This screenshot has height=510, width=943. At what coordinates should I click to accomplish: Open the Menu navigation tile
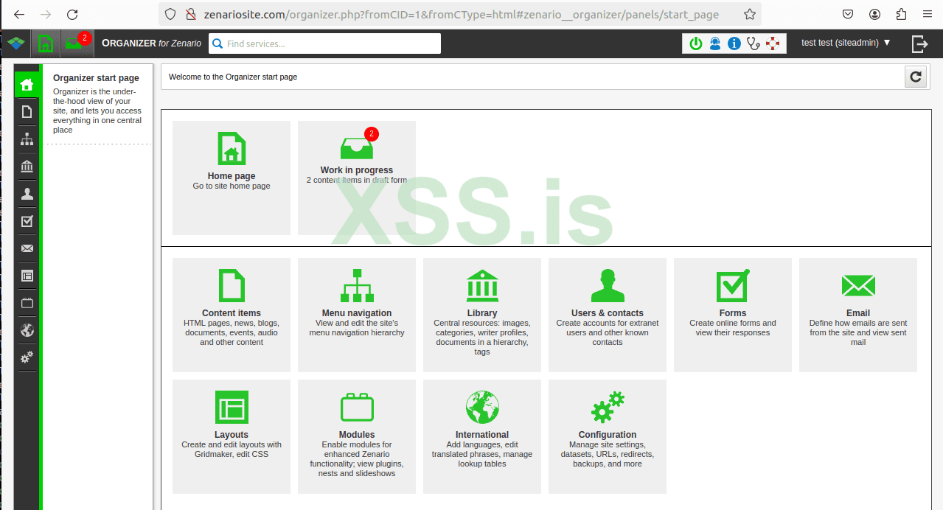tap(357, 315)
